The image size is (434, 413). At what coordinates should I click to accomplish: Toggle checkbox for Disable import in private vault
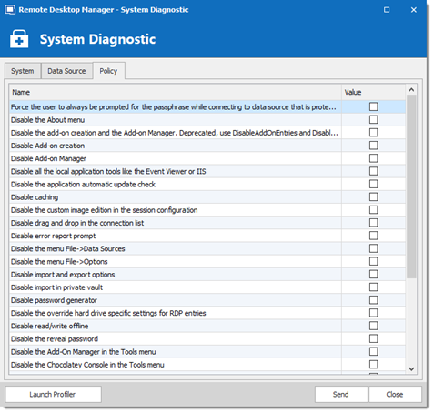[x=374, y=287]
